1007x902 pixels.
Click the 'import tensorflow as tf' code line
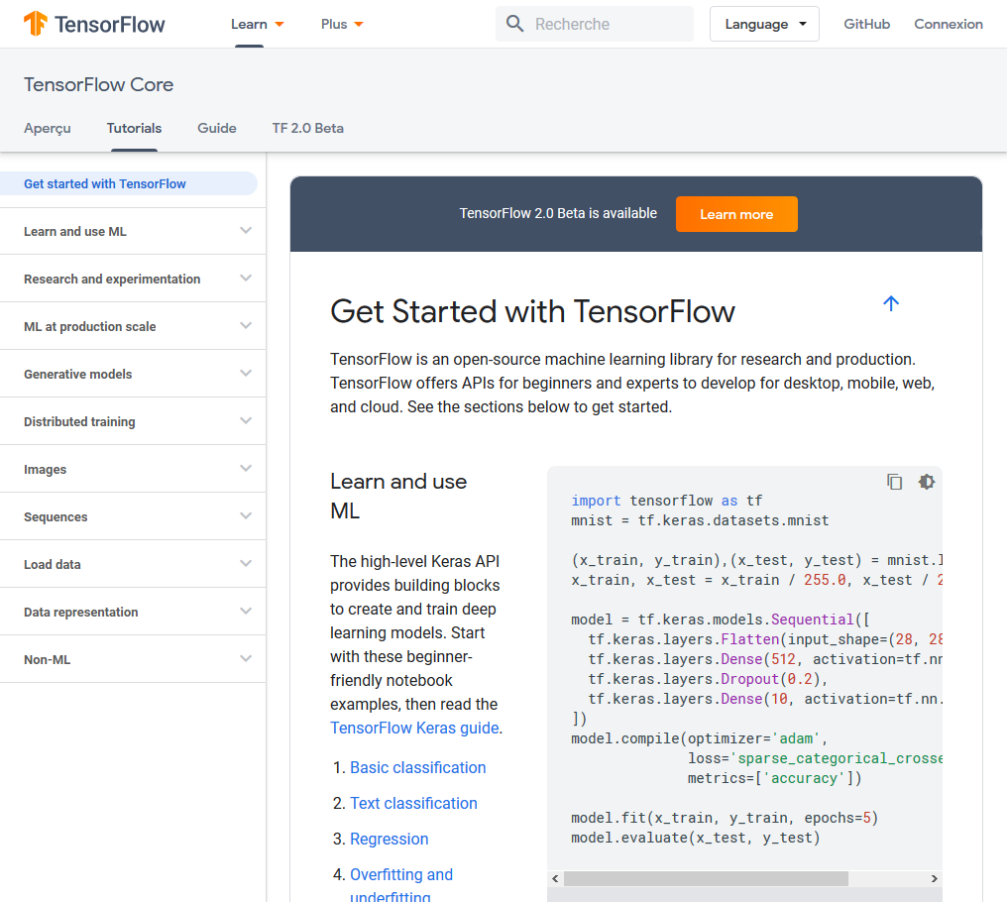(x=667, y=501)
